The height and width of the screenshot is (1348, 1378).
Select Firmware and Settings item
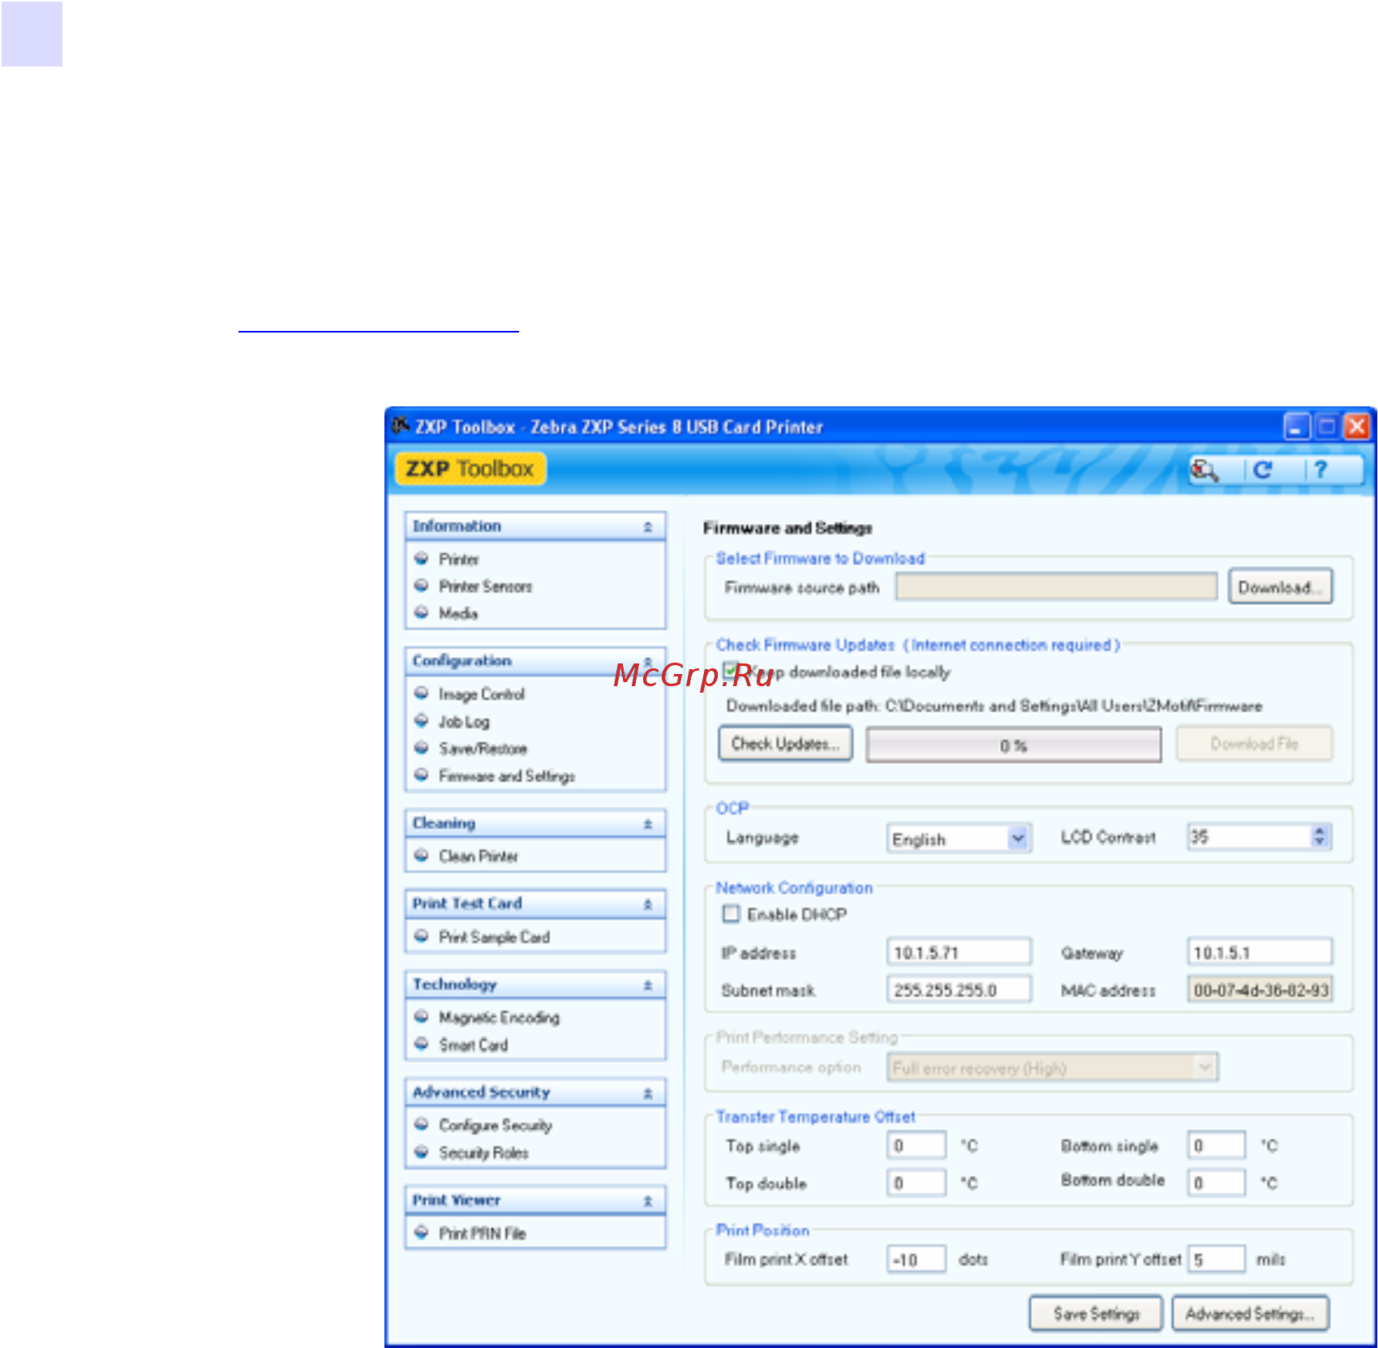507,776
